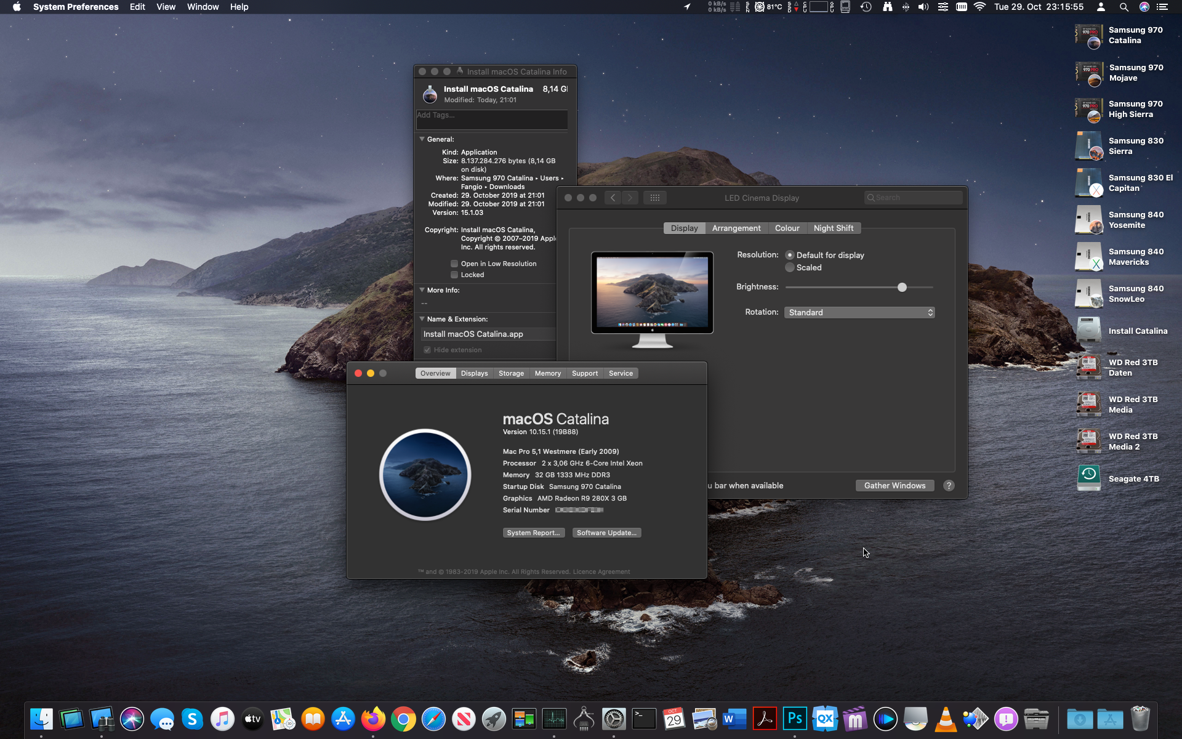
Task: Collapse the Name & Extension section
Action: (x=422, y=319)
